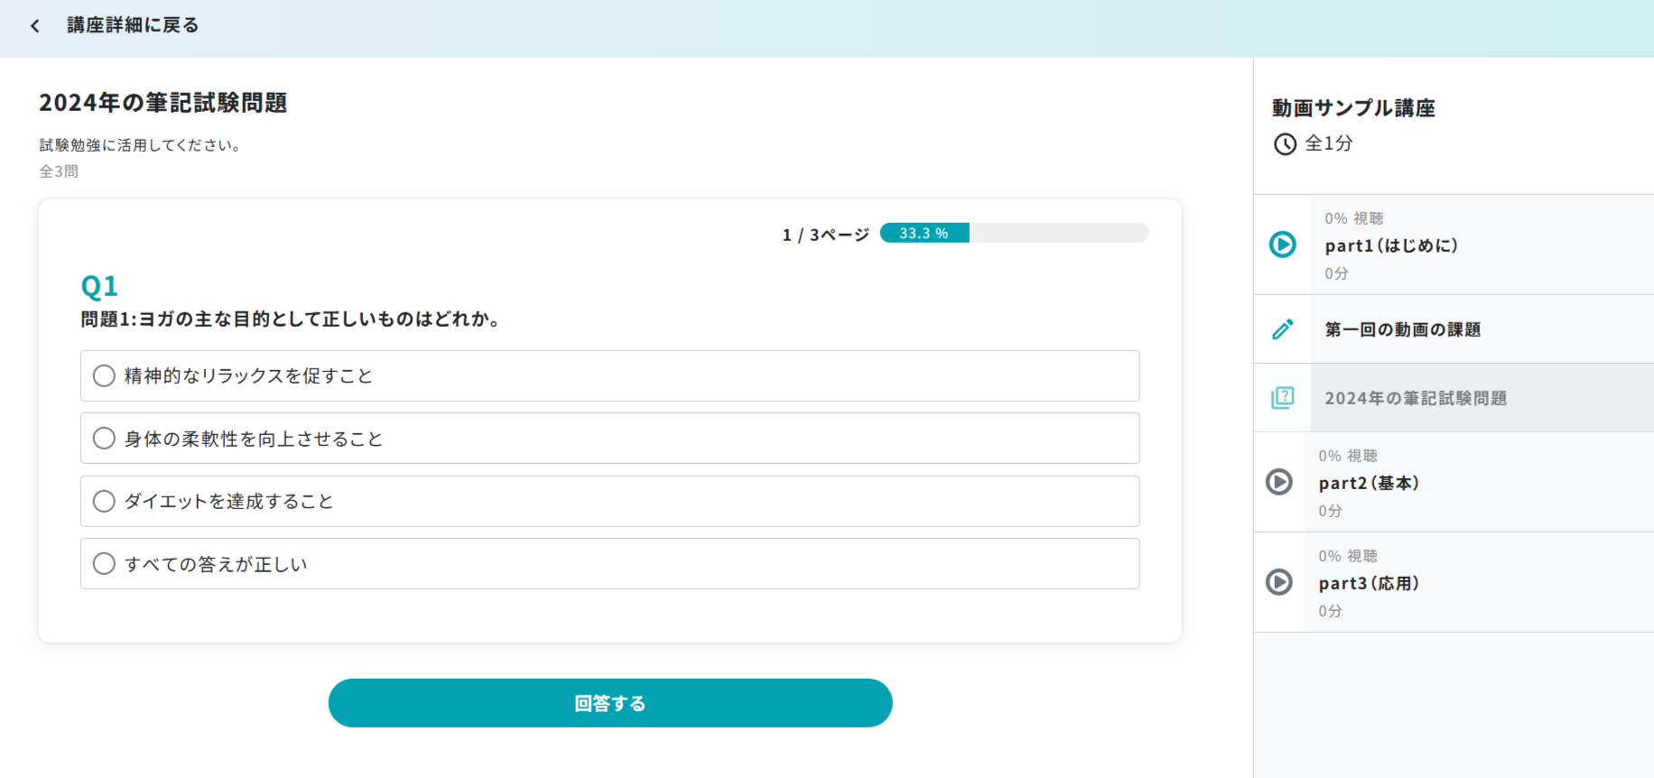Viewport: 1654px width, 778px height.
Task: Click the play icon for part2 (基本)
Action: click(1278, 482)
